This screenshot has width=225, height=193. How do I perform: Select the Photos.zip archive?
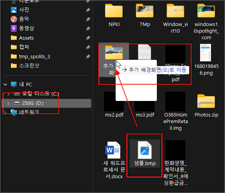point(206,106)
